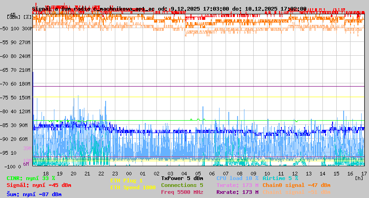The height and width of the screenshot is (198, 369).
Task: Click the red Signál legend entry
Action: tap(39, 185)
